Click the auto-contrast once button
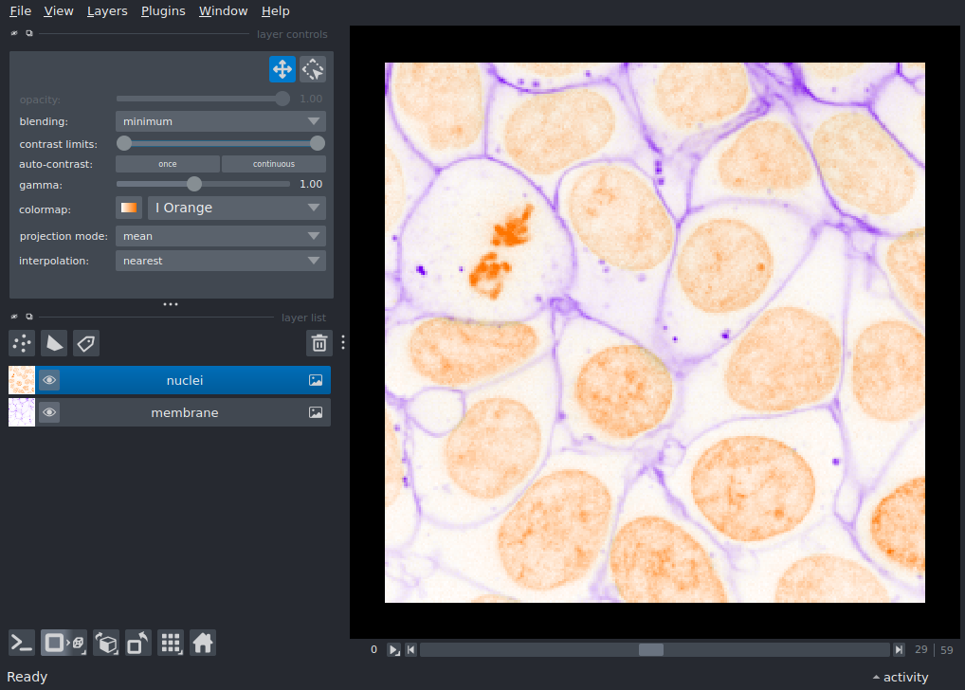Viewport: 965px width, 690px height. point(168,164)
